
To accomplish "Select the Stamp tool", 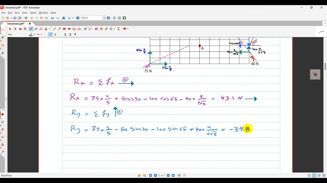I will click(x=46, y=29).
